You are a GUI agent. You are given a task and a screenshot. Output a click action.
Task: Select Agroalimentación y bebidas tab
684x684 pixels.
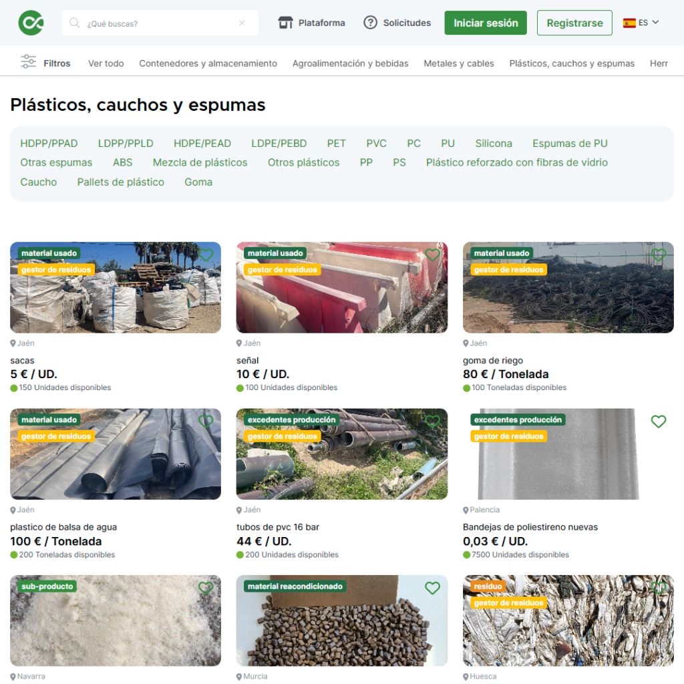click(x=350, y=63)
